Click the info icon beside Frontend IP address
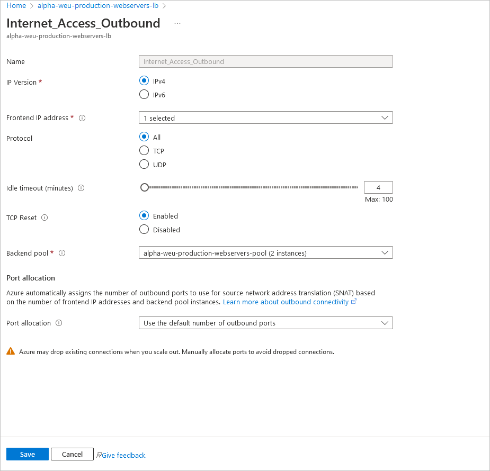Viewport: 490px width, 471px height. (x=82, y=118)
